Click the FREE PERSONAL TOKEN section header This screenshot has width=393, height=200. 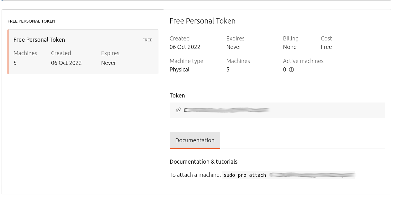[31, 21]
